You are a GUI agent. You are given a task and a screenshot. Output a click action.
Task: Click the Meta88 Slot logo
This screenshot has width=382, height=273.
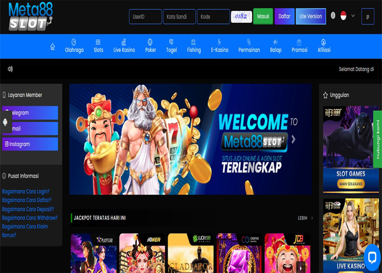pos(30,16)
